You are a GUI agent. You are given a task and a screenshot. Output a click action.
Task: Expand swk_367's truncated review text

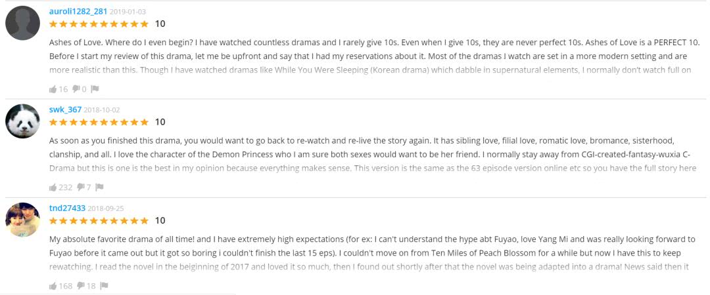click(x=372, y=168)
